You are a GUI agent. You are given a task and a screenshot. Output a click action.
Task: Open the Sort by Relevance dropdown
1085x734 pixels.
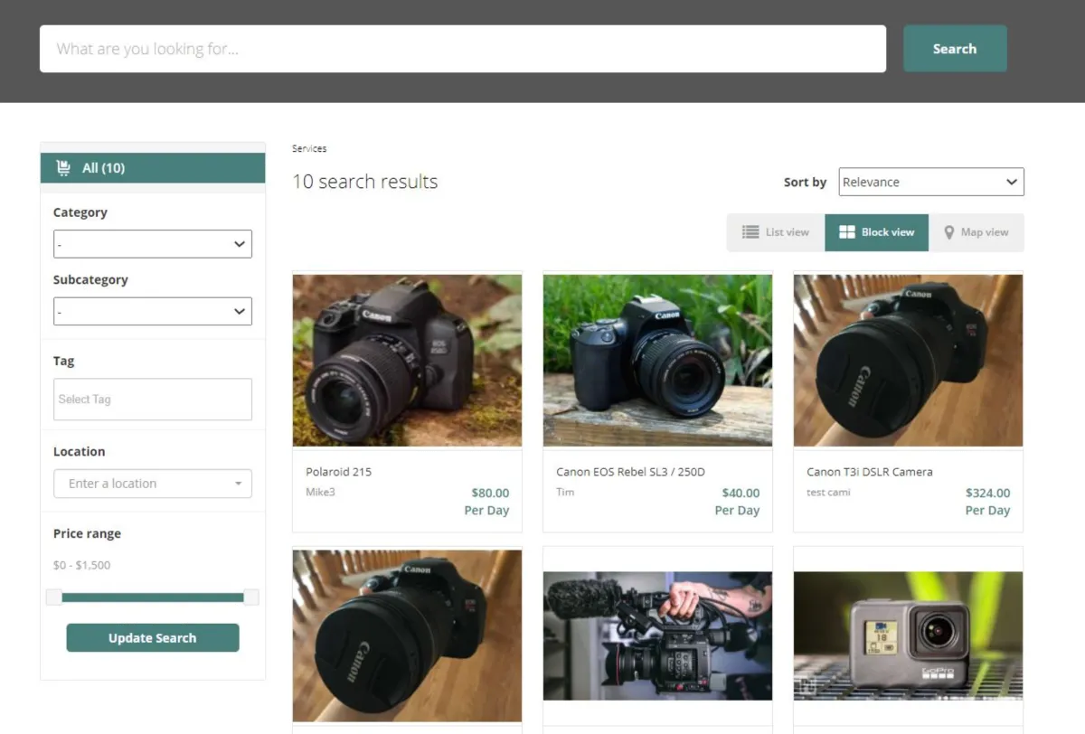coord(931,182)
